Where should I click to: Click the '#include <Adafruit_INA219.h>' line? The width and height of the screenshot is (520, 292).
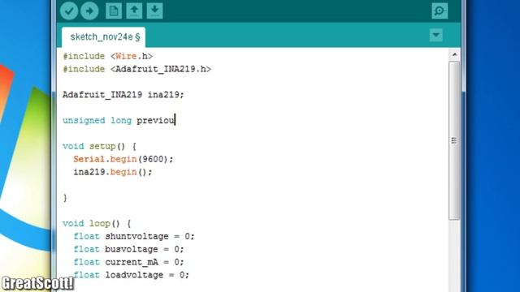point(137,69)
